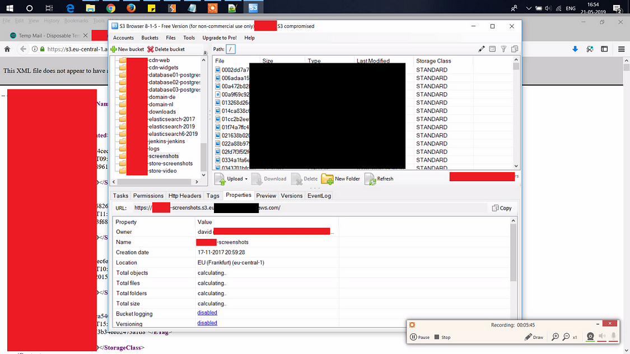The image size is (630, 354).
Task: Toggle the recorder microphone icon
Action: [x=614, y=337]
